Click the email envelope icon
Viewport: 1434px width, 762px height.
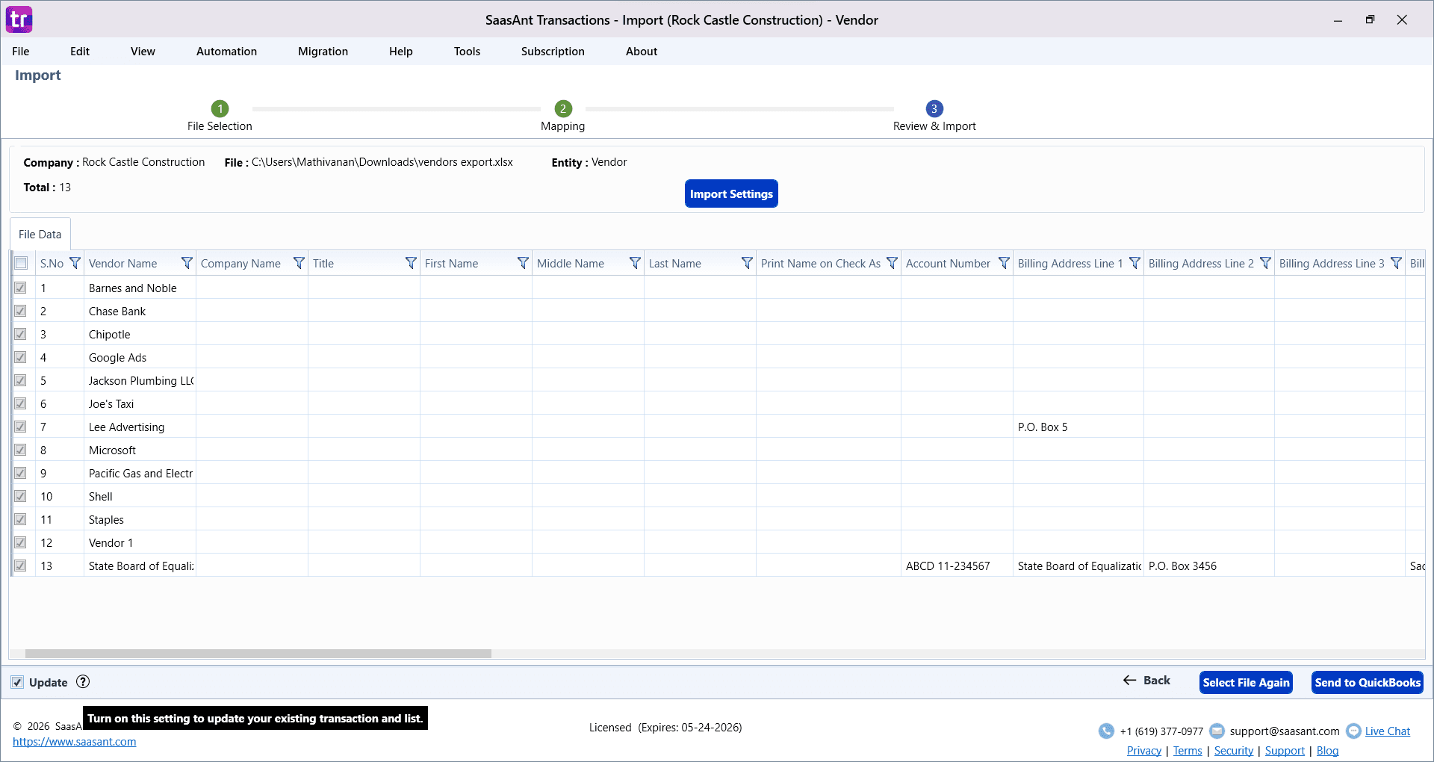[1217, 731]
